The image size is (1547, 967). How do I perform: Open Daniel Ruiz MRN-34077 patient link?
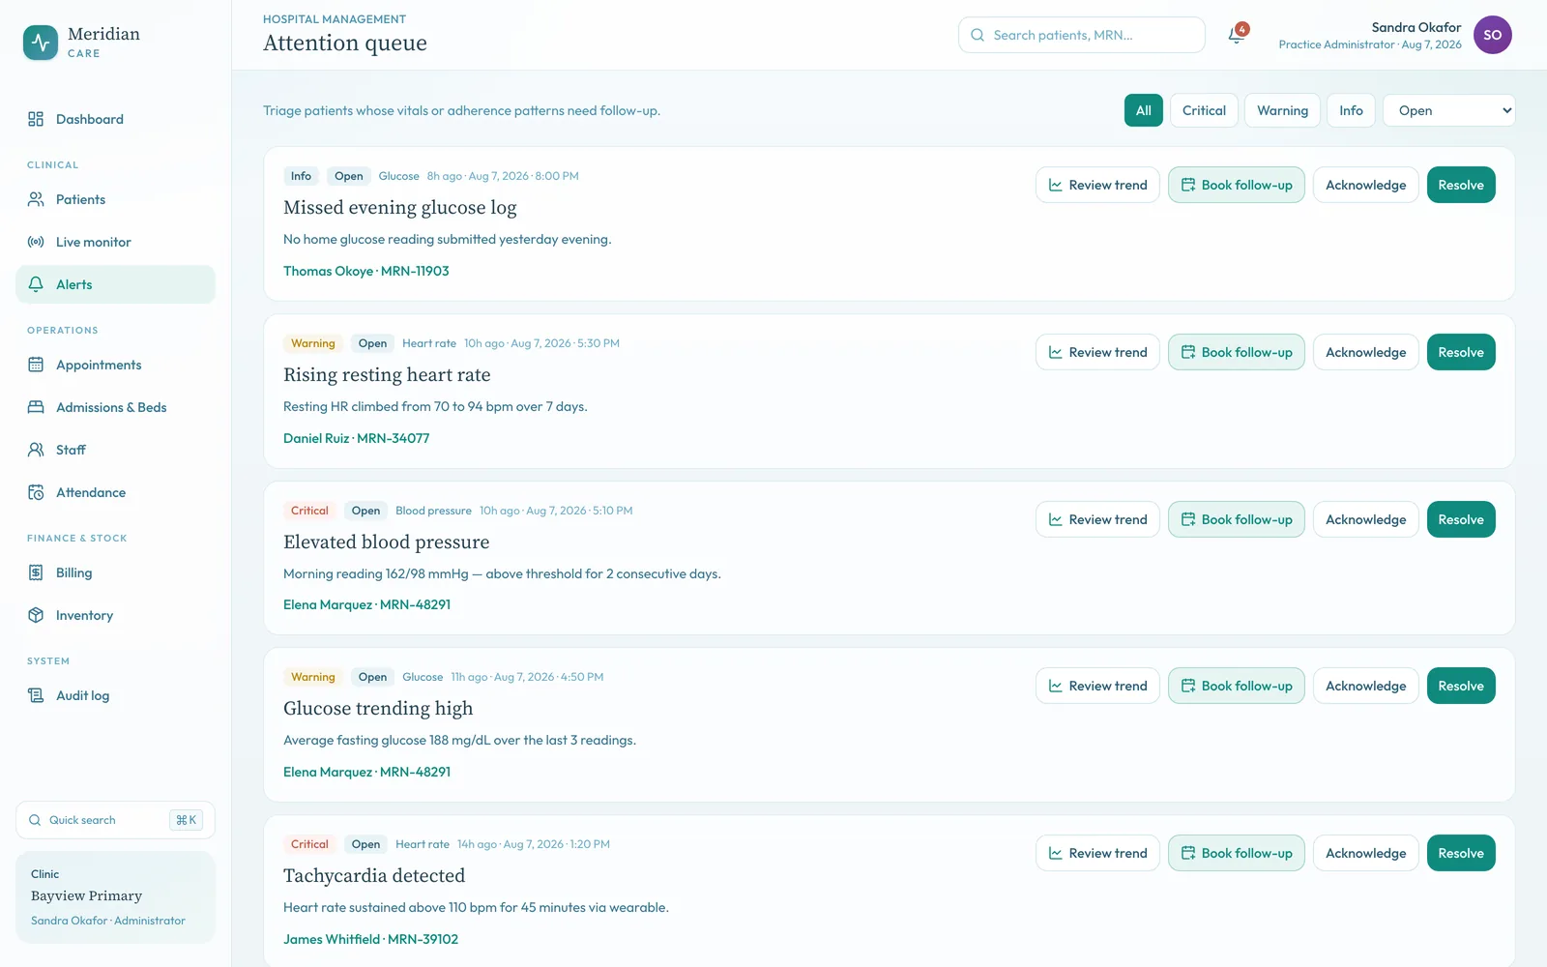356,438
